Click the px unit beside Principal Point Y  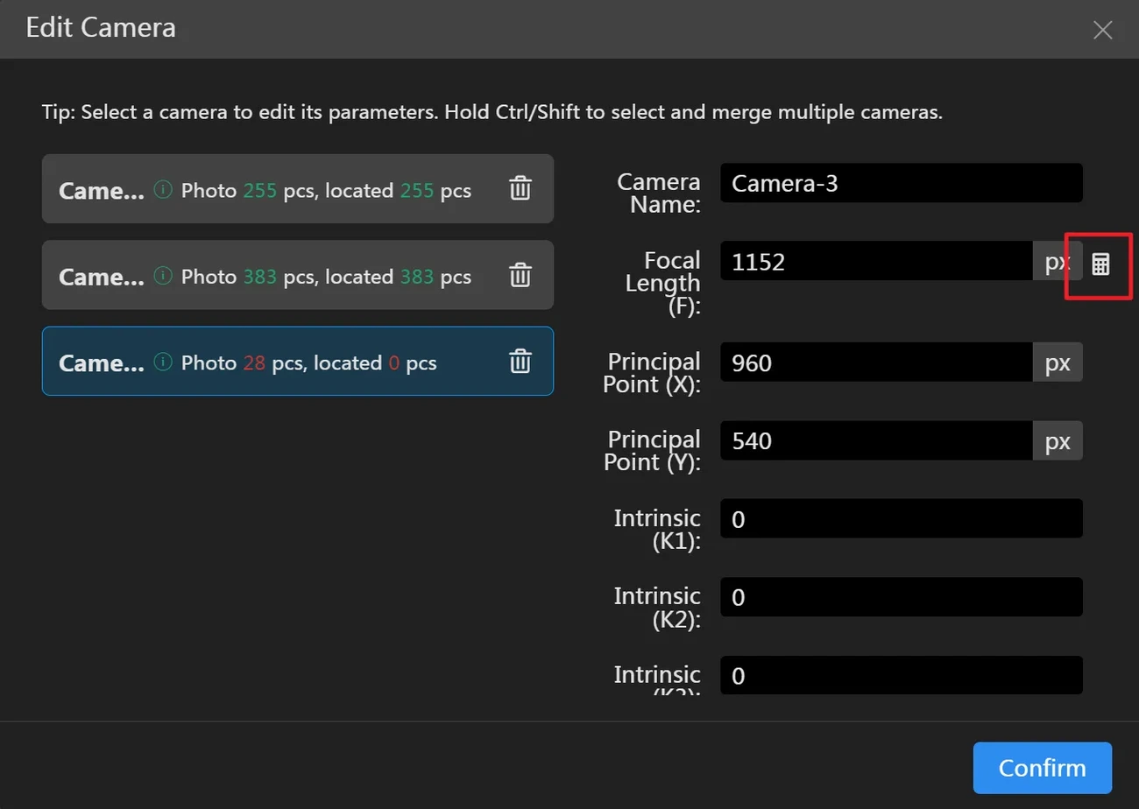pyautogui.click(x=1058, y=441)
